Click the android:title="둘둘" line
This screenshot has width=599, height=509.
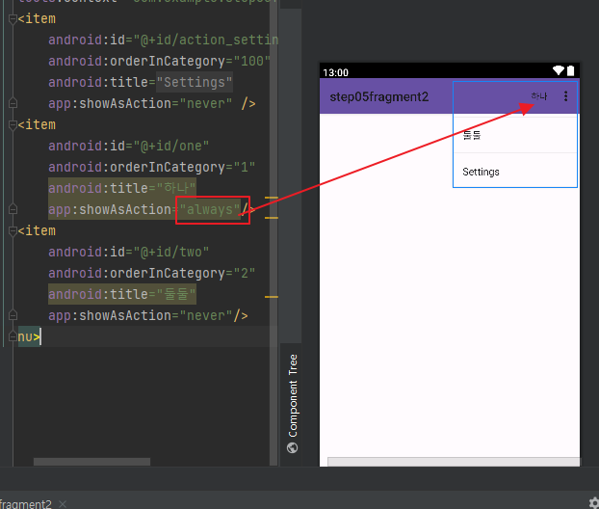coord(122,294)
